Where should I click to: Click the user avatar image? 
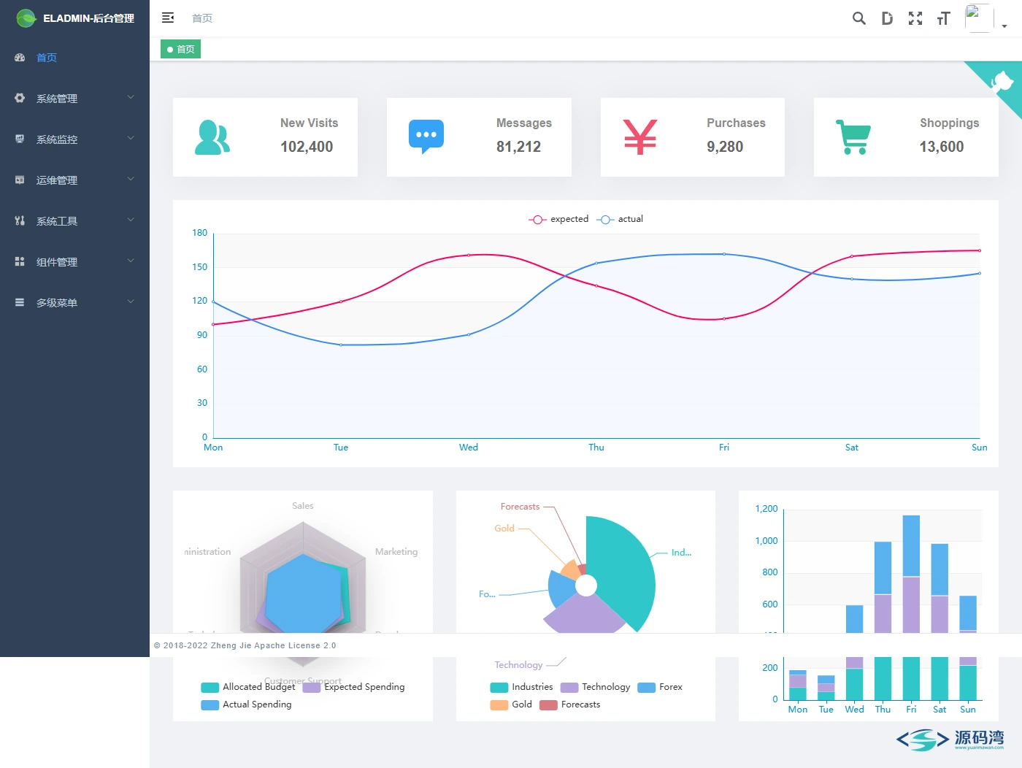[979, 18]
